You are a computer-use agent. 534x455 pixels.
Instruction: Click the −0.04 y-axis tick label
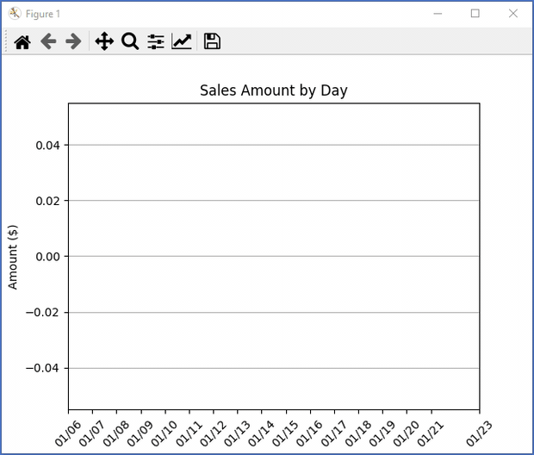(x=45, y=368)
